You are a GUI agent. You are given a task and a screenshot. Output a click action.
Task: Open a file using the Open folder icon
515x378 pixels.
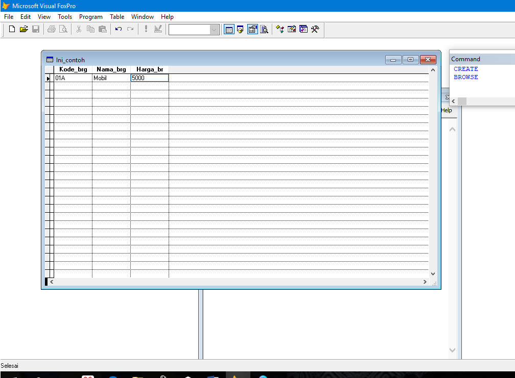(x=24, y=29)
